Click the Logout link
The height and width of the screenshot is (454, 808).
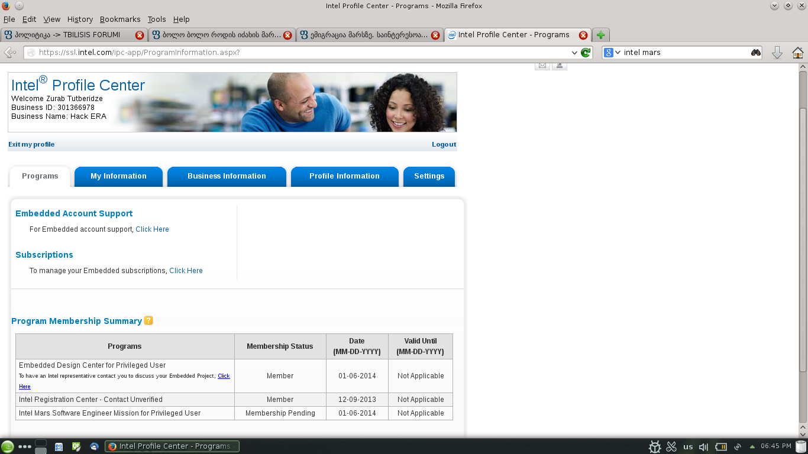(444, 144)
